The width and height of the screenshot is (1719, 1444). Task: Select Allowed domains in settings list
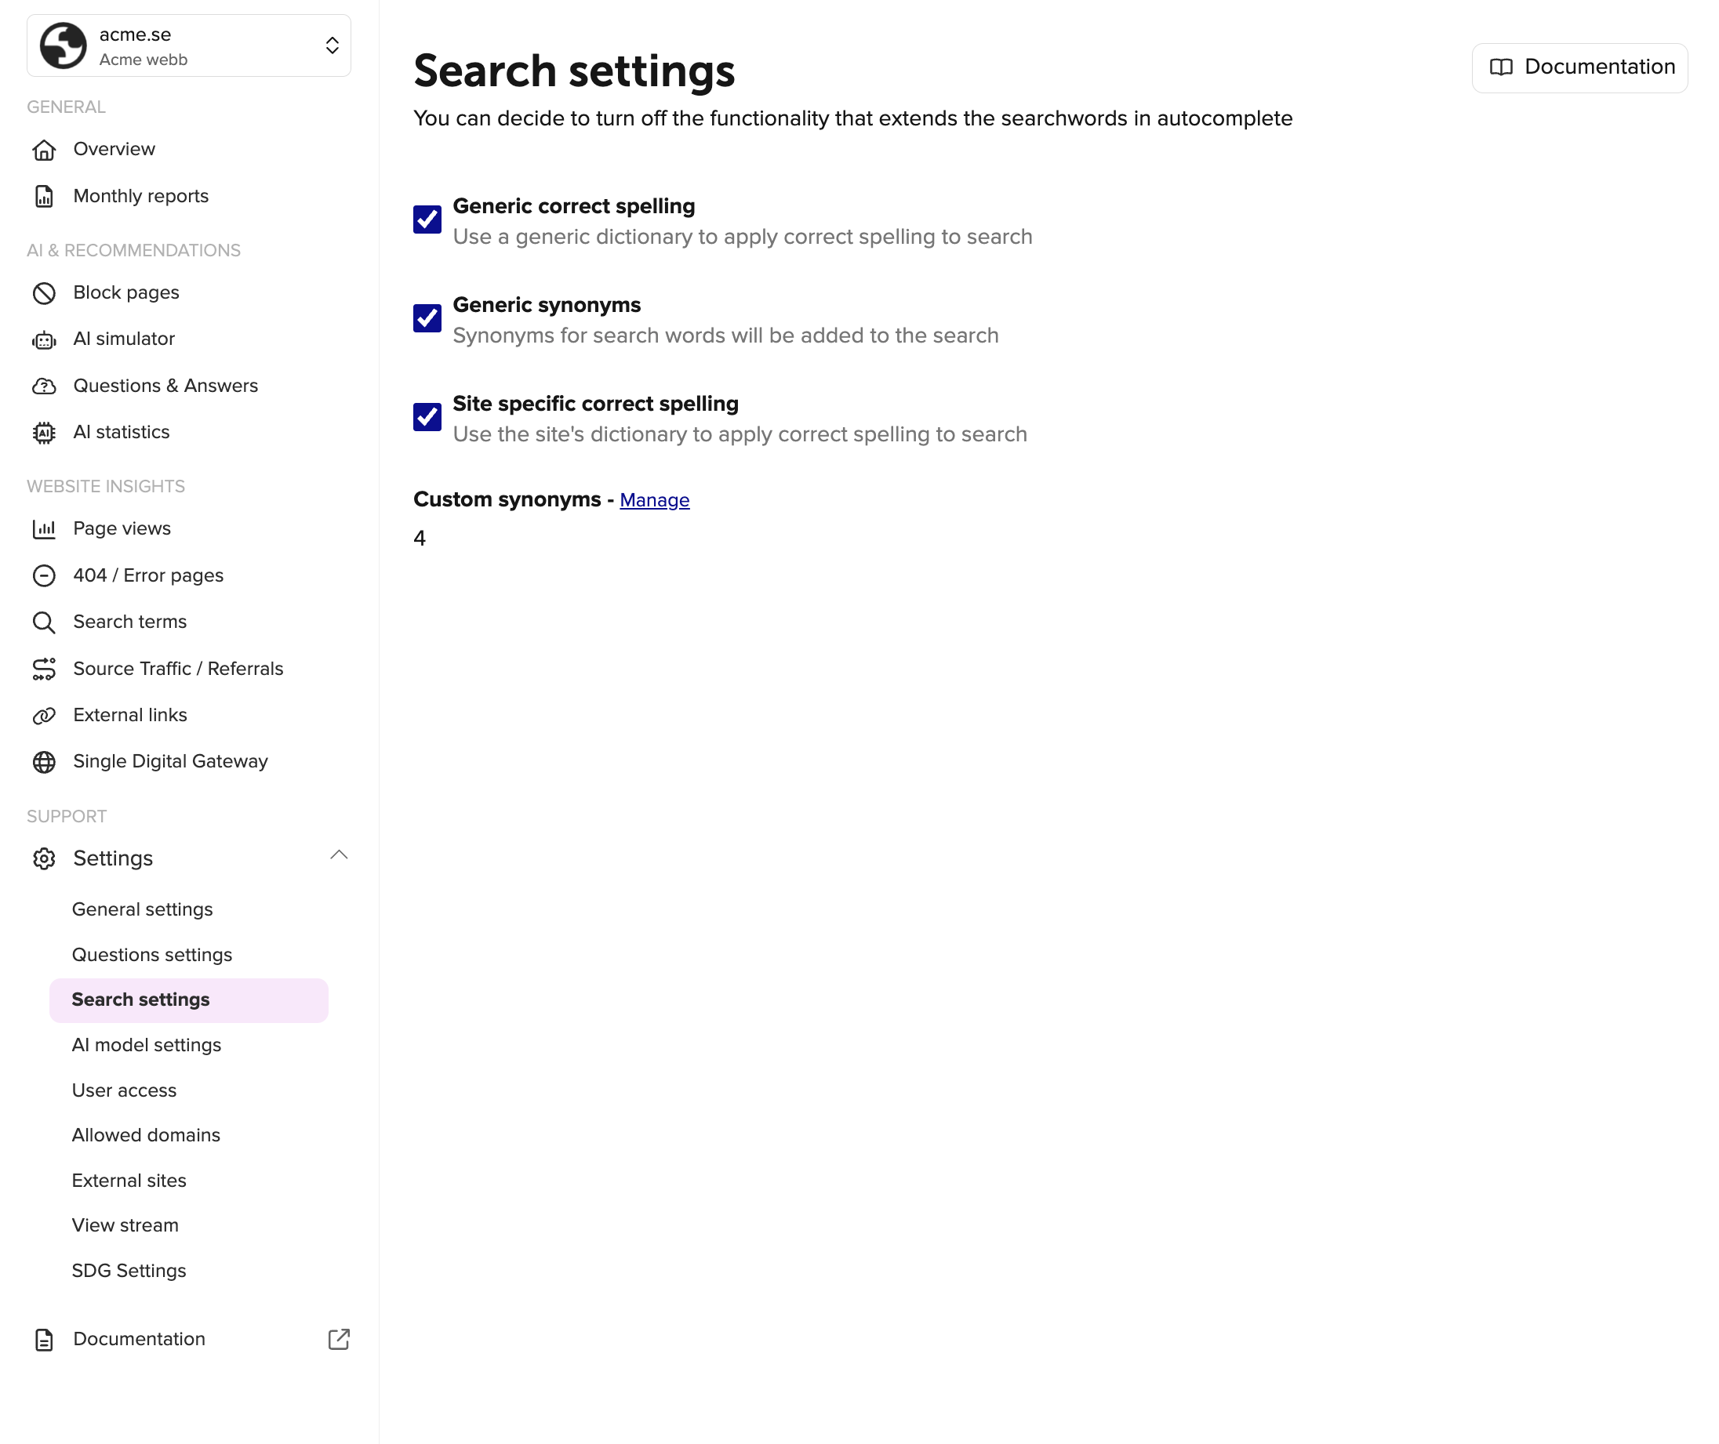[146, 1135]
